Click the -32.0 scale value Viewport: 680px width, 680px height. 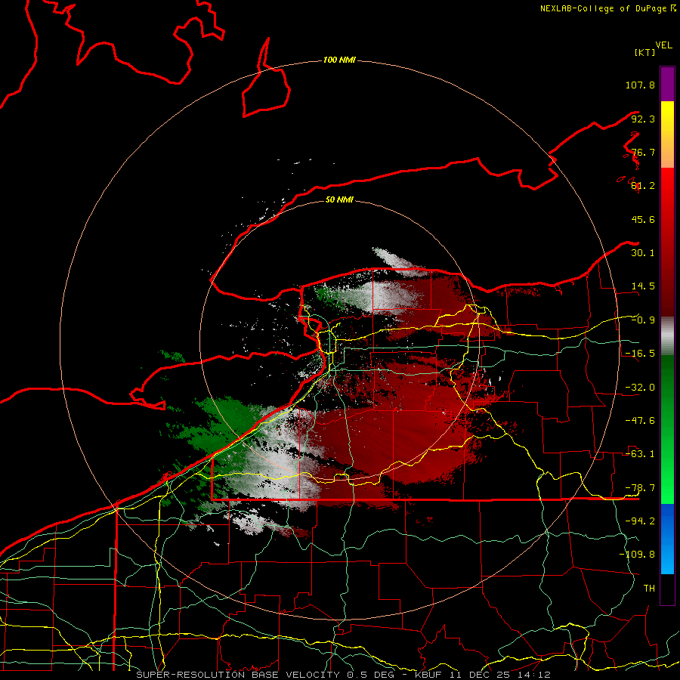tap(640, 388)
